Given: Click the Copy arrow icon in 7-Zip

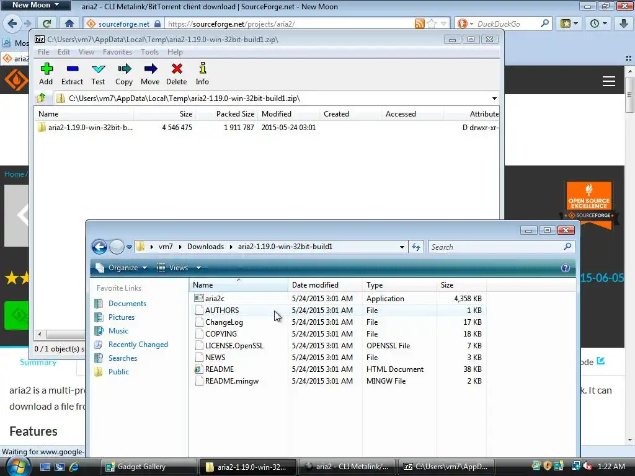Looking at the screenshot, I should pyautogui.click(x=124, y=69).
